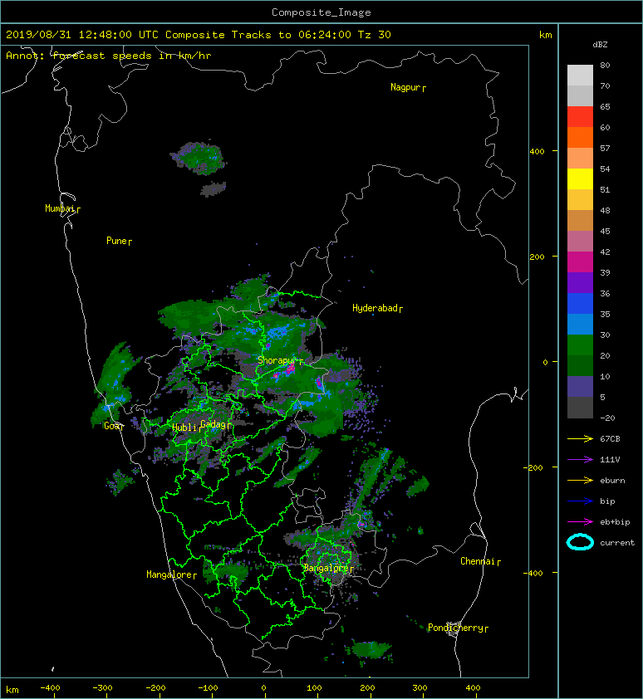Click the red 65–60 dBZ color swatch
Image resolution: width=643 pixels, height=699 pixels.
point(580,117)
